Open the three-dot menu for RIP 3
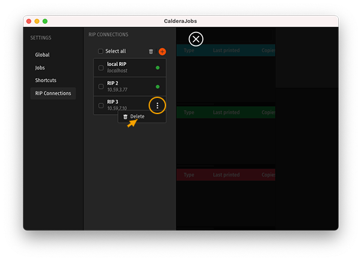The width and height of the screenshot is (361, 260). coord(157,106)
